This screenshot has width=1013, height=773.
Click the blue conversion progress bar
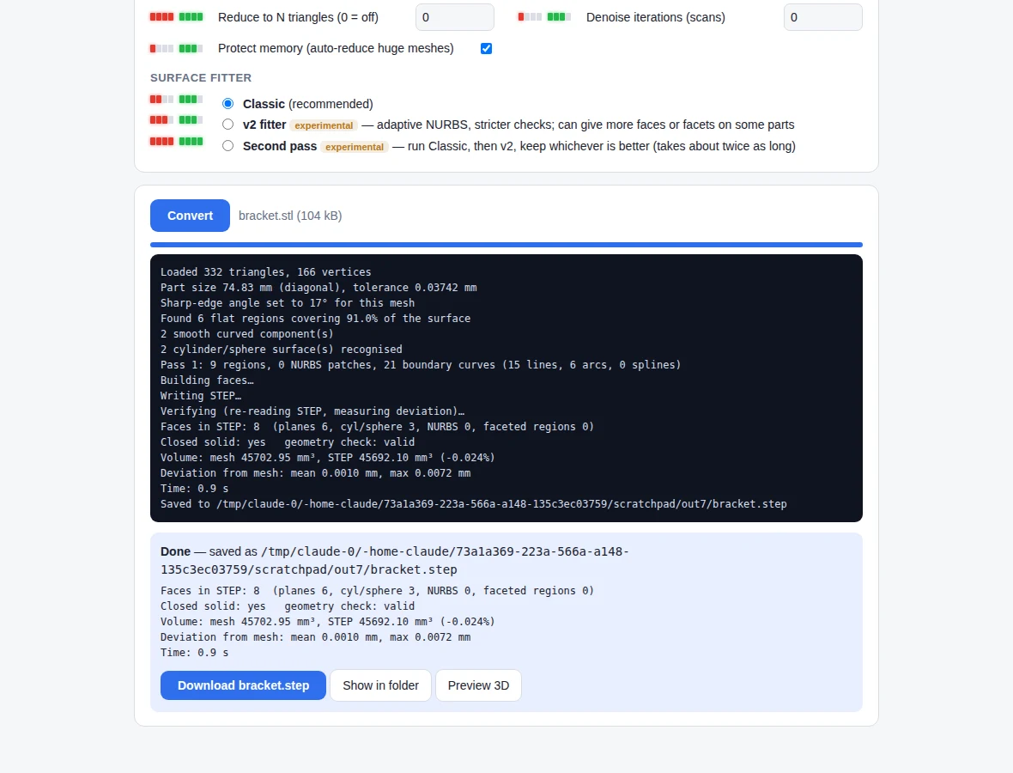[506, 244]
